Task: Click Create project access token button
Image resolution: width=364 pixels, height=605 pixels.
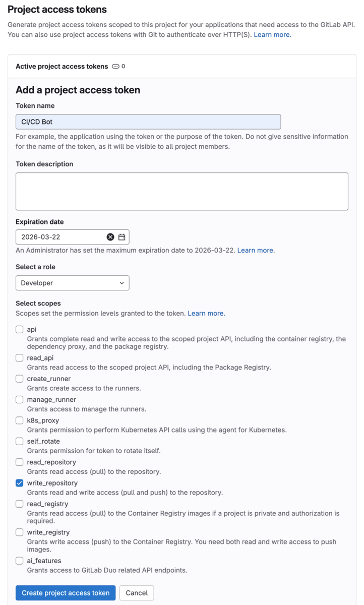Action: 66,593
